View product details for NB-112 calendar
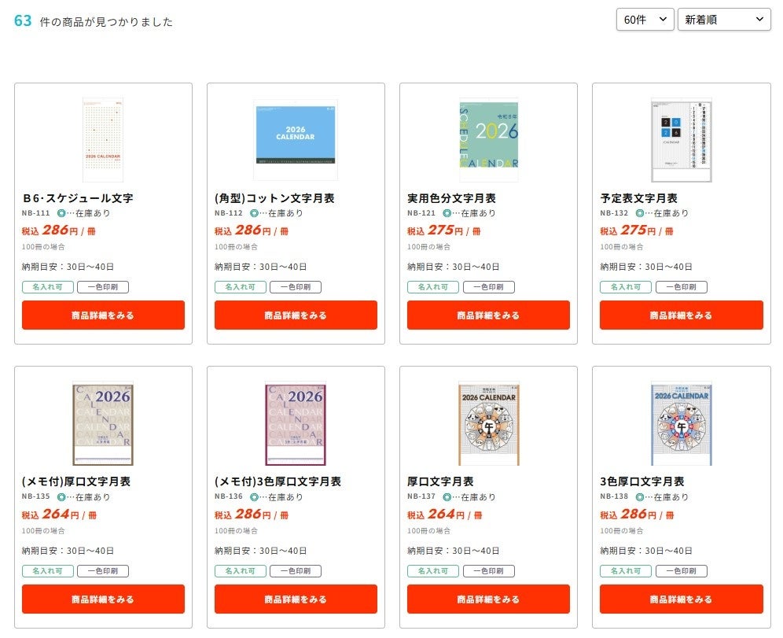783x638 pixels. [x=296, y=315]
